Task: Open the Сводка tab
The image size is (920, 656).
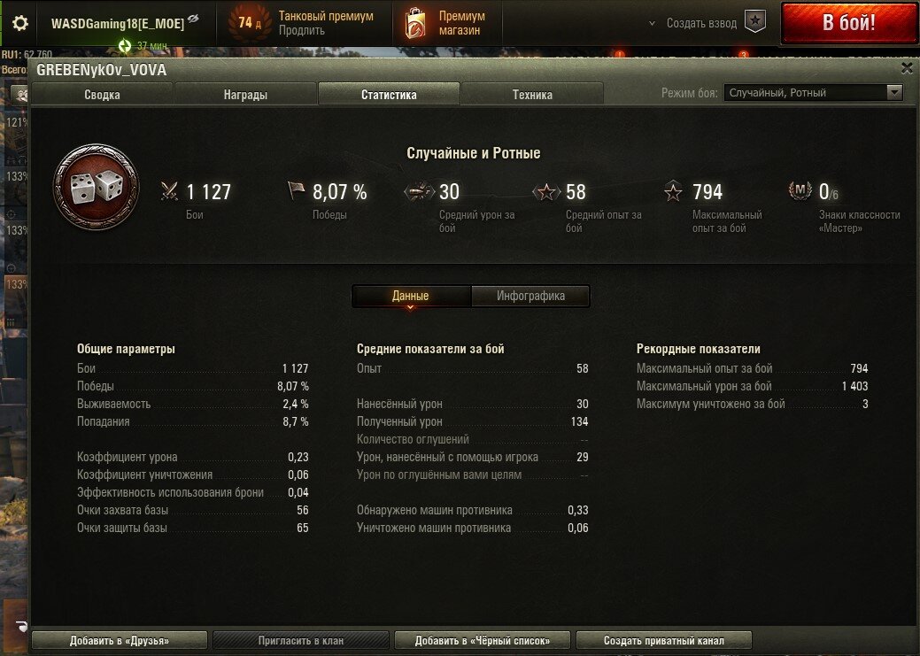Action: (x=102, y=95)
